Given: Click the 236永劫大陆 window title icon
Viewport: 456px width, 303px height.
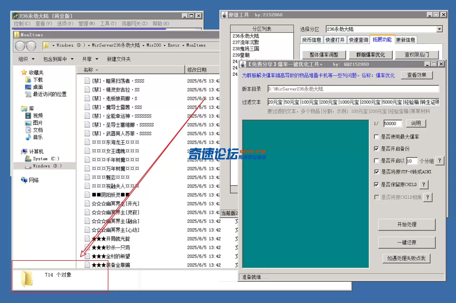Looking at the screenshot, I should (16, 16).
